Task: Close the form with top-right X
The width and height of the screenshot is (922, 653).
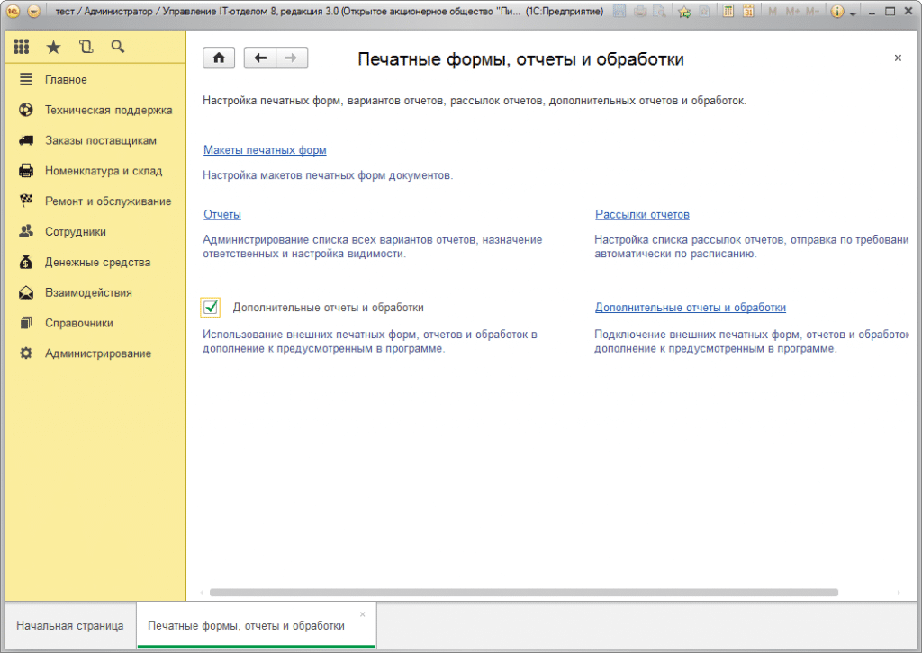Action: pyautogui.click(x=898, y=58)
